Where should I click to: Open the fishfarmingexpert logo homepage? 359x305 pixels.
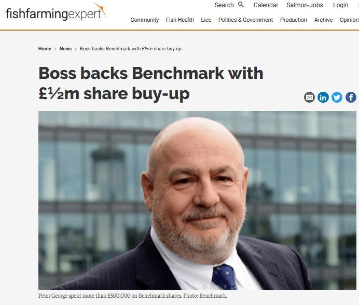[x=56, y=12]
